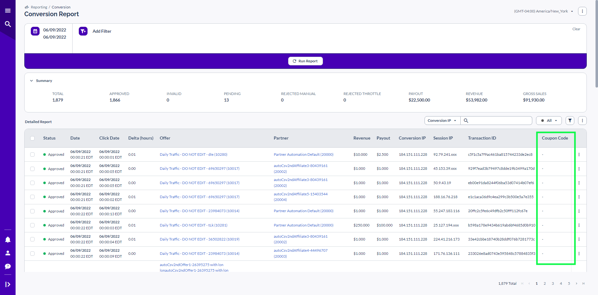The image size is (598, 295).
Task: Go to page 5 of results
Action: pyautogui.click(x=569, y=283)
